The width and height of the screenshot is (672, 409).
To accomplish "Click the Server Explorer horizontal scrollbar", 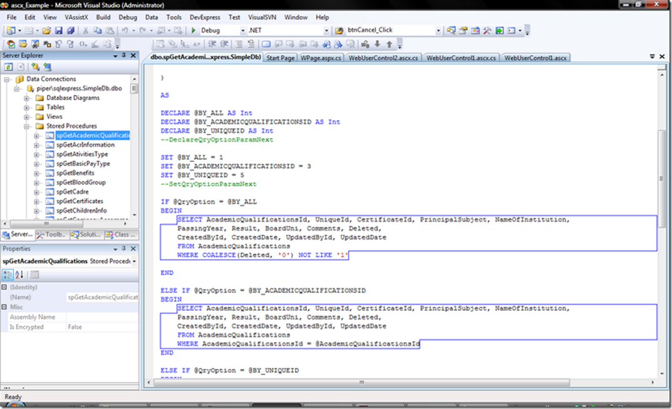I will point(46,223).
